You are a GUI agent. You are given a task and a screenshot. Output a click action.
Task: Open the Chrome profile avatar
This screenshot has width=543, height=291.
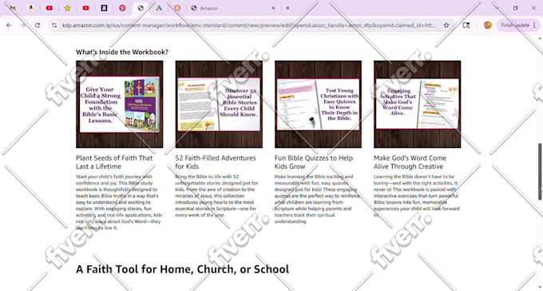pyautogui.click(x=488, y=25)
